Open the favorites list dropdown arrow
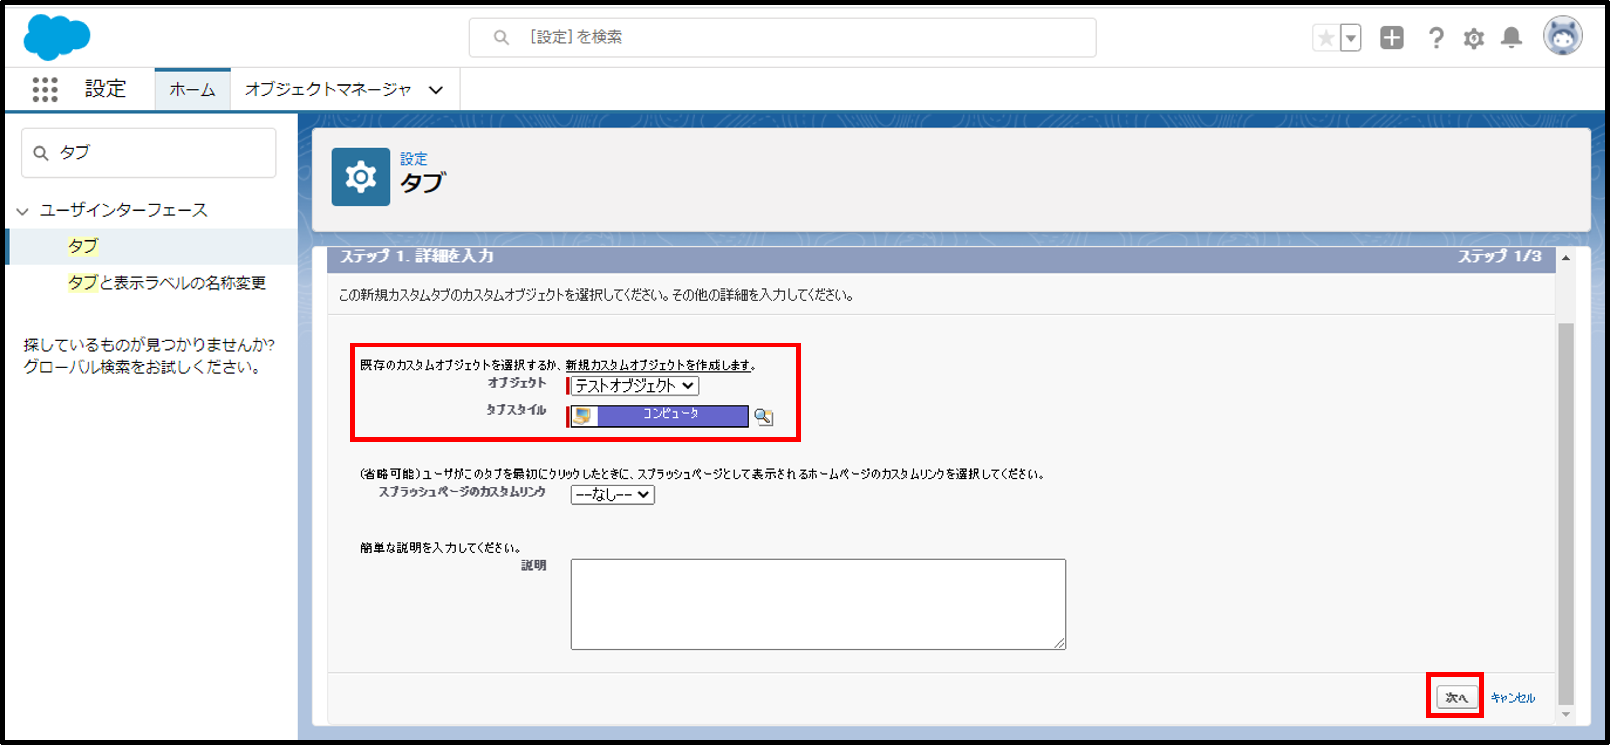 pyautogui.click(x=1351, y=38)
